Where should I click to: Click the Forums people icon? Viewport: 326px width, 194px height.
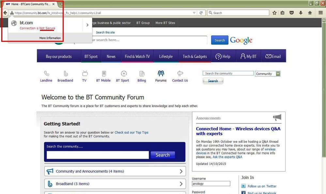pyautogui.click(x=161, y=73)
